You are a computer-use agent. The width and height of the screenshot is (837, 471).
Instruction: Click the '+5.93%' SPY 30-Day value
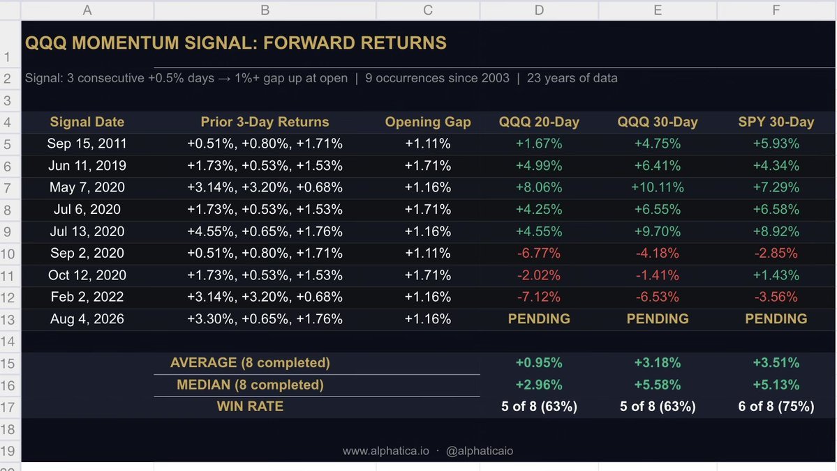pos(776,144)
